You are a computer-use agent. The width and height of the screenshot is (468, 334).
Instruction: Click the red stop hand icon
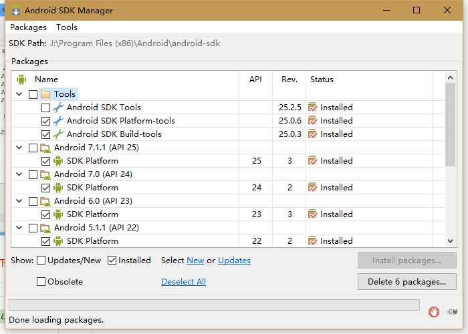434,312
